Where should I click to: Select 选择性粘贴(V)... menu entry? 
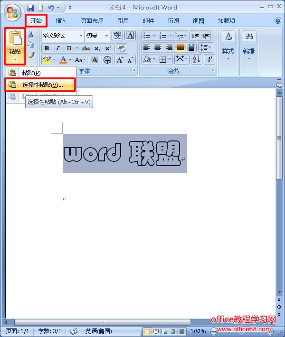tap(41, 84)
